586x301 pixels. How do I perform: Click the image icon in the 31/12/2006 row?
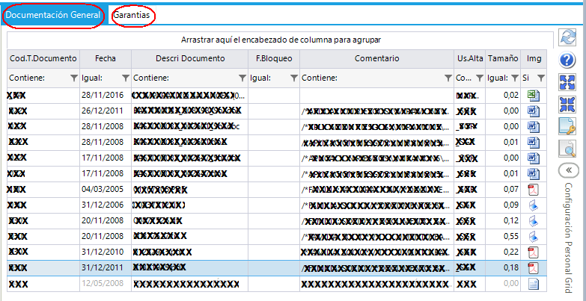(x=534, y=205)
